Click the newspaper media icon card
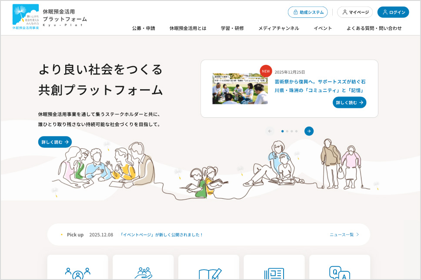 pos(274,270)
